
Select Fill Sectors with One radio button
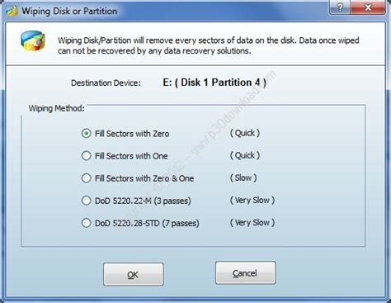[x=87, y=156]
